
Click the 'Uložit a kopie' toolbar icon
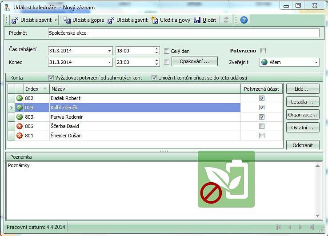(67, 20)
